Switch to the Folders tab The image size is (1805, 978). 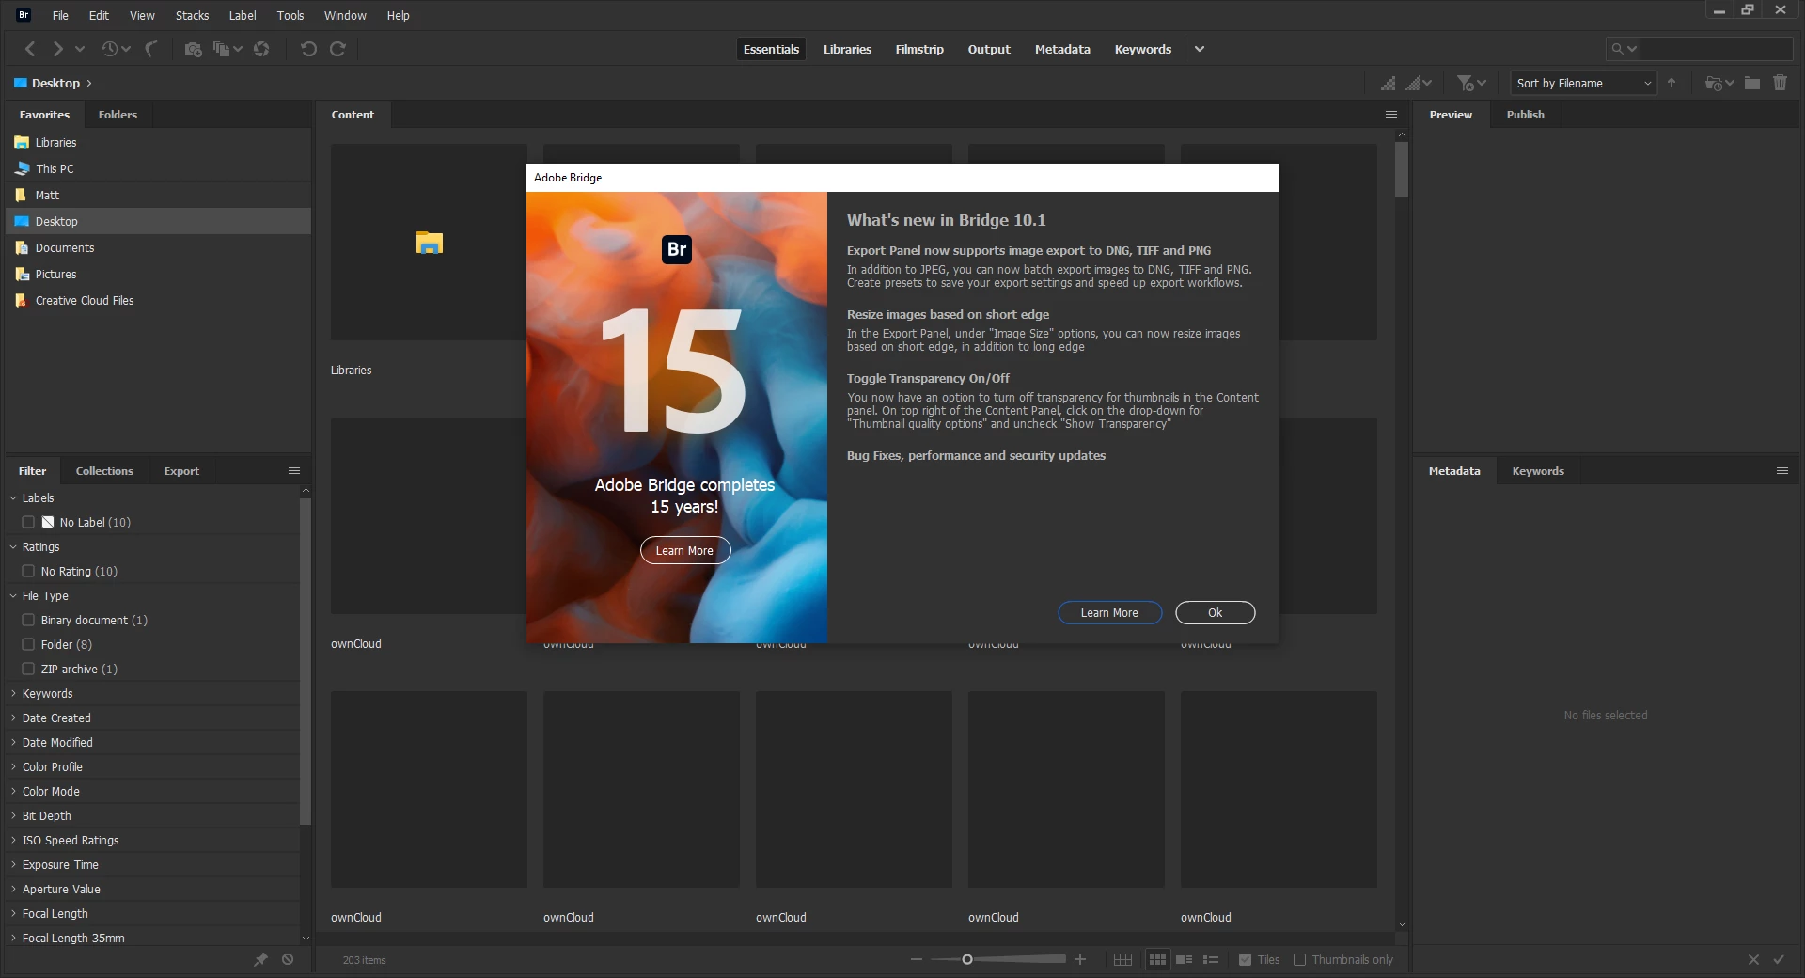[118, 115]
